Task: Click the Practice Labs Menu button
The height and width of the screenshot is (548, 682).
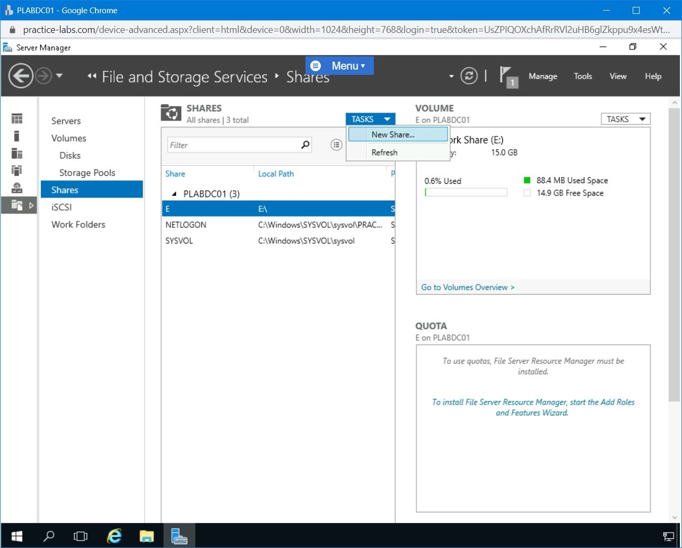Action: [x=339, y=66]
